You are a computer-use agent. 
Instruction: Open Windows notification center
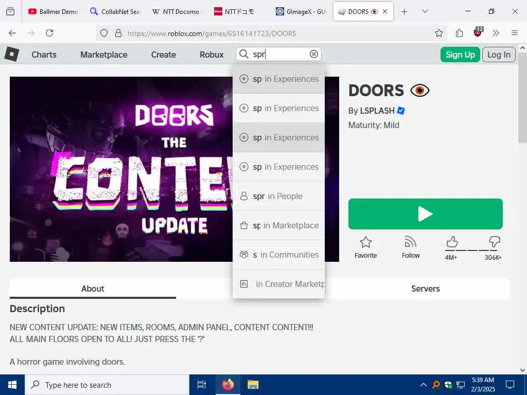(510, 385)
